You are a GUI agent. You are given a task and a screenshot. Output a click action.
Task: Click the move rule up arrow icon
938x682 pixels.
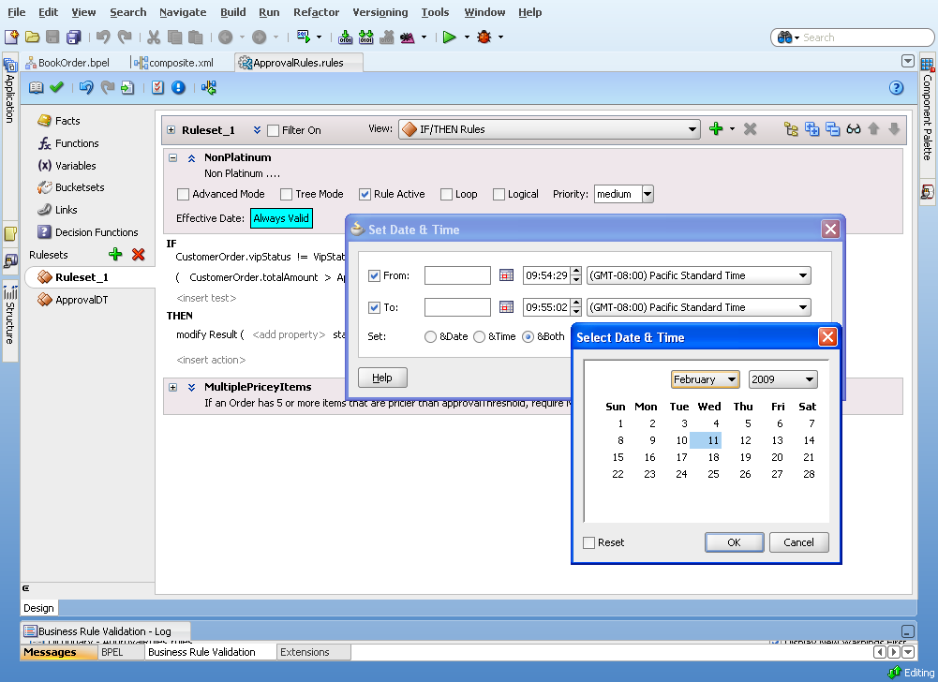pyautogui.click(x=873, y=128)
